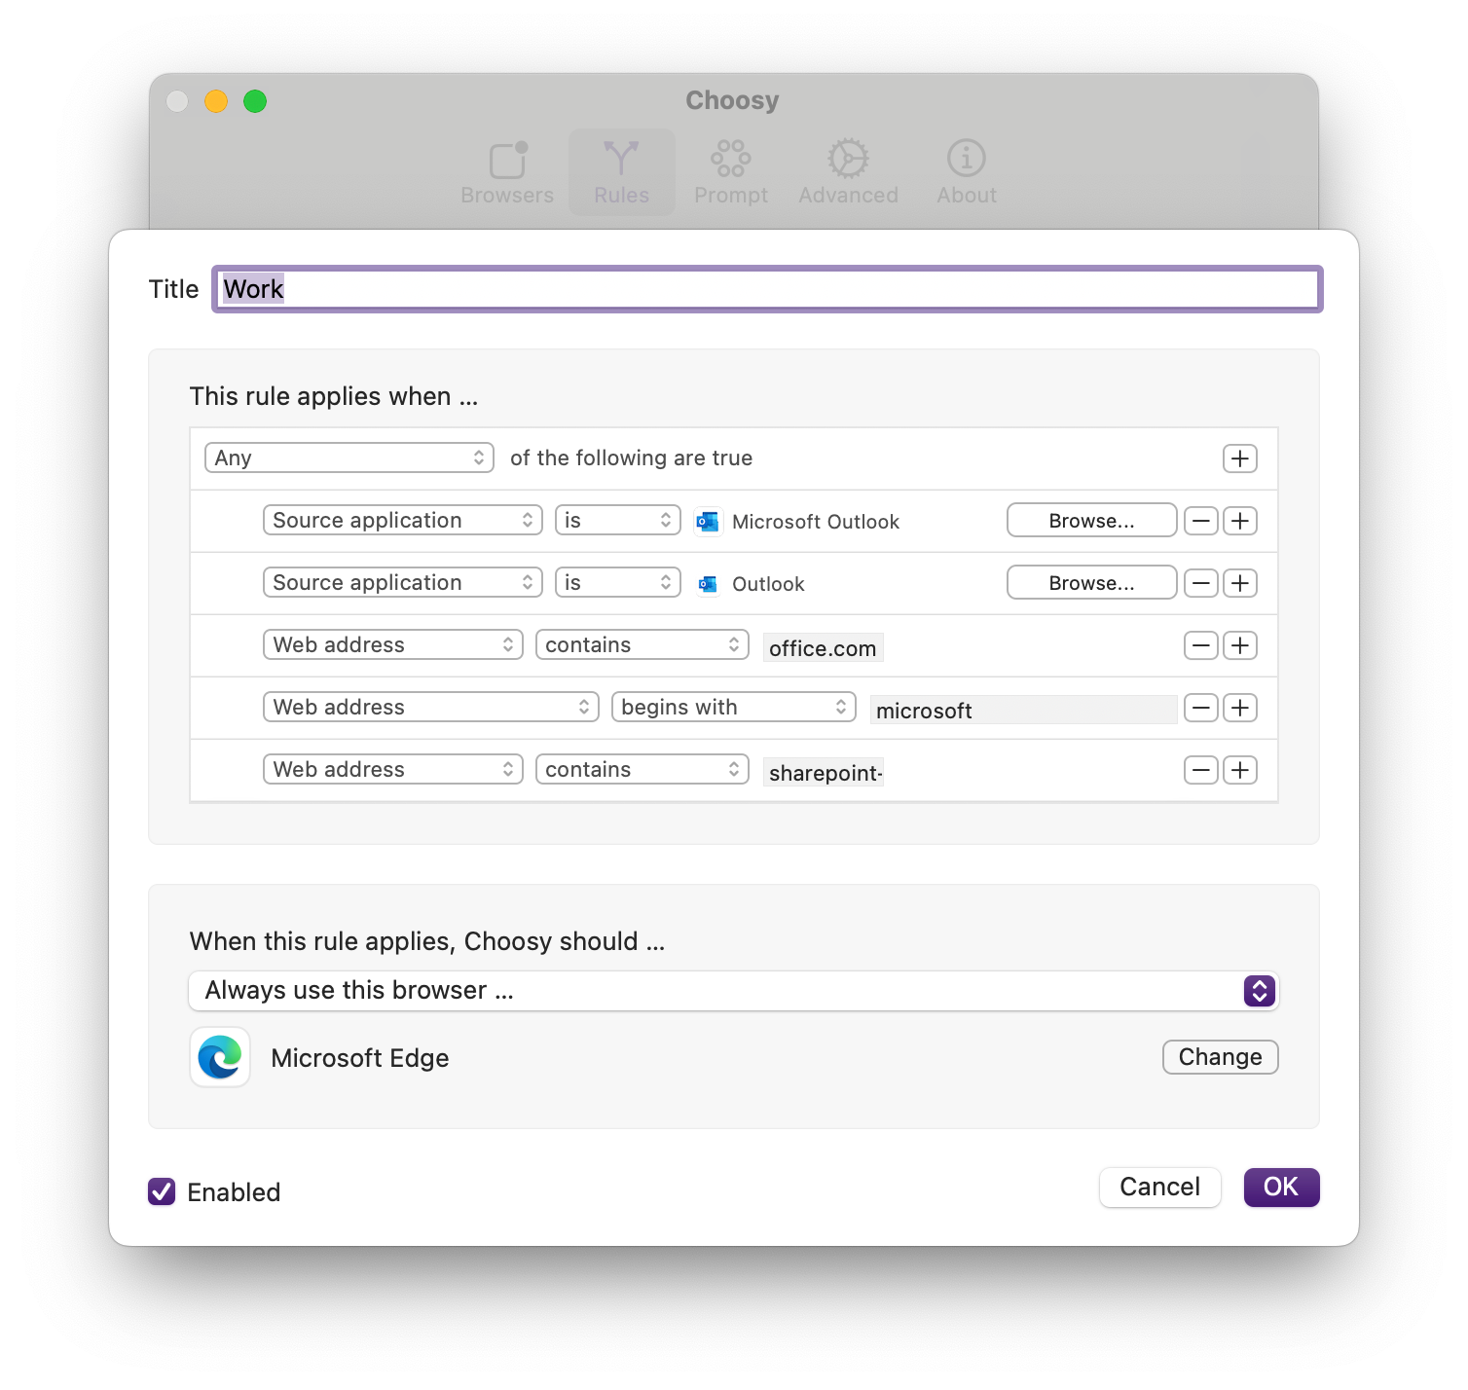Add a condition after the microsoft row

tap(1240, 708)
